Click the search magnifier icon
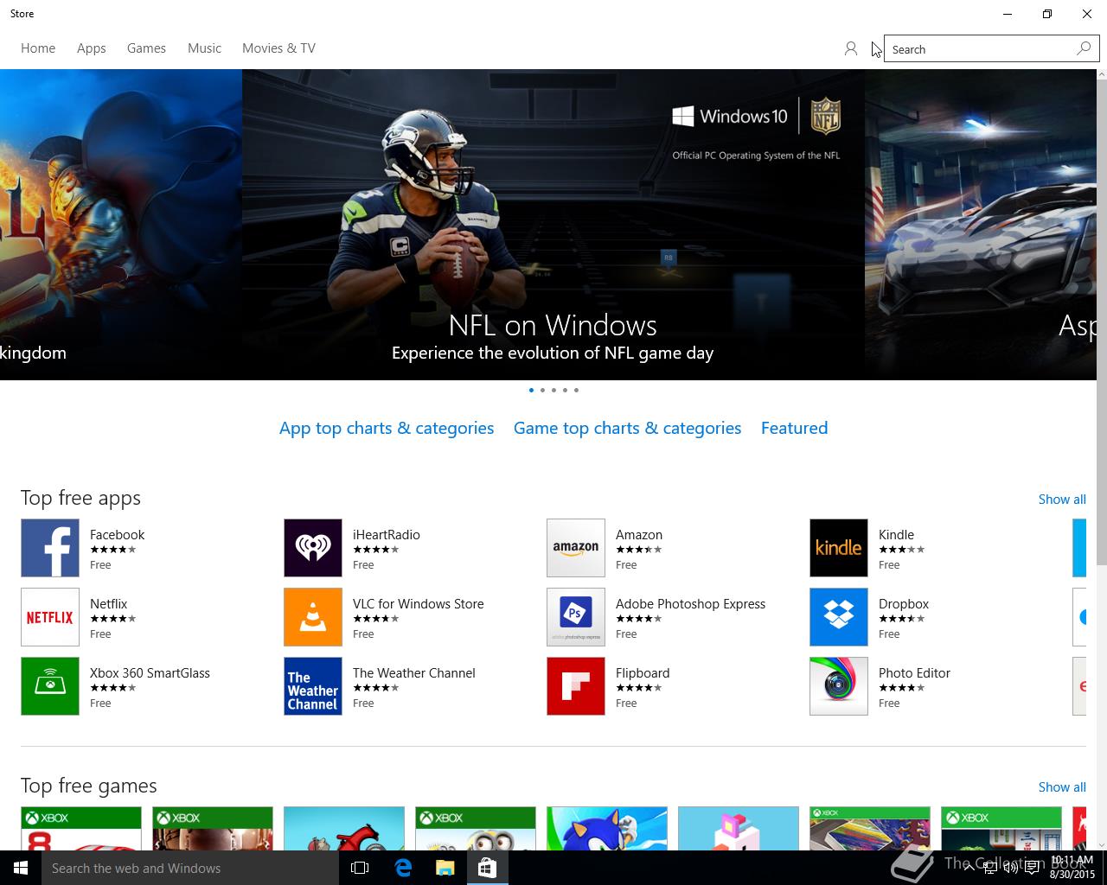The height and width of the screenshot is (885, 1107). click(1084, 48)
